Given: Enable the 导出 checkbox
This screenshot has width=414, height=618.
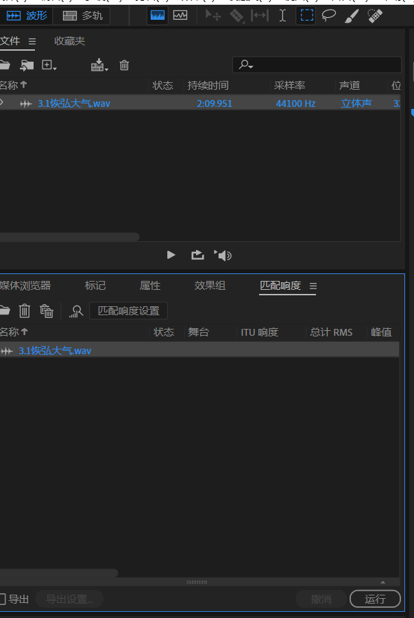Looking at the screenshot, I should pos(2,599).
